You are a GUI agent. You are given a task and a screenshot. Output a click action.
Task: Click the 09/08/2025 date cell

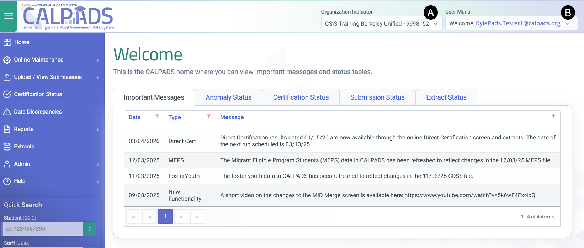tap(144, 195)
